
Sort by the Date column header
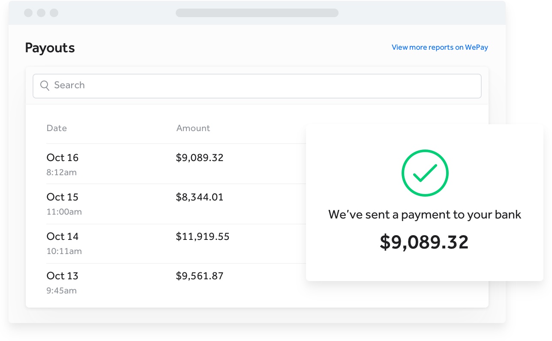click(x=57, y=128)
